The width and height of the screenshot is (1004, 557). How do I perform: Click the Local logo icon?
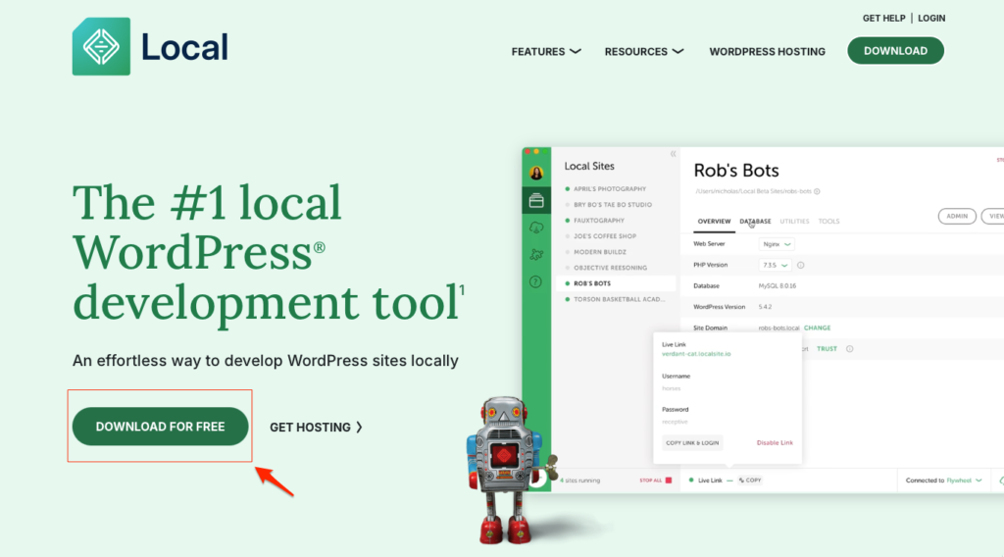pos(101,46)
